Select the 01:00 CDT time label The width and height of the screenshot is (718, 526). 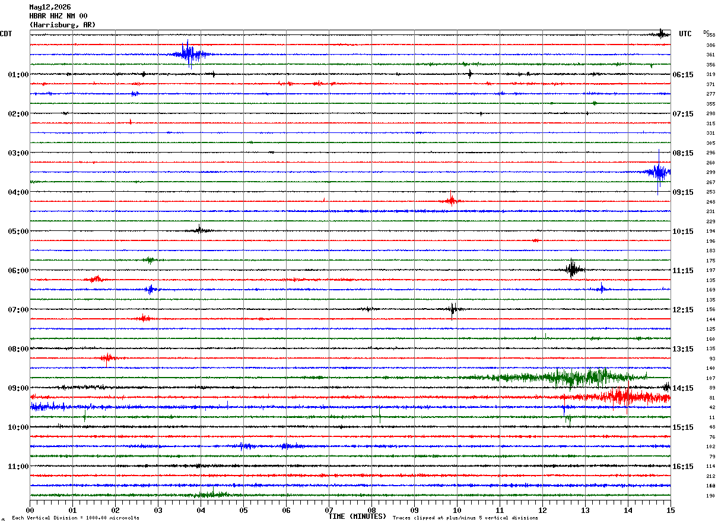pyautogui.click(x=18, y=75)
